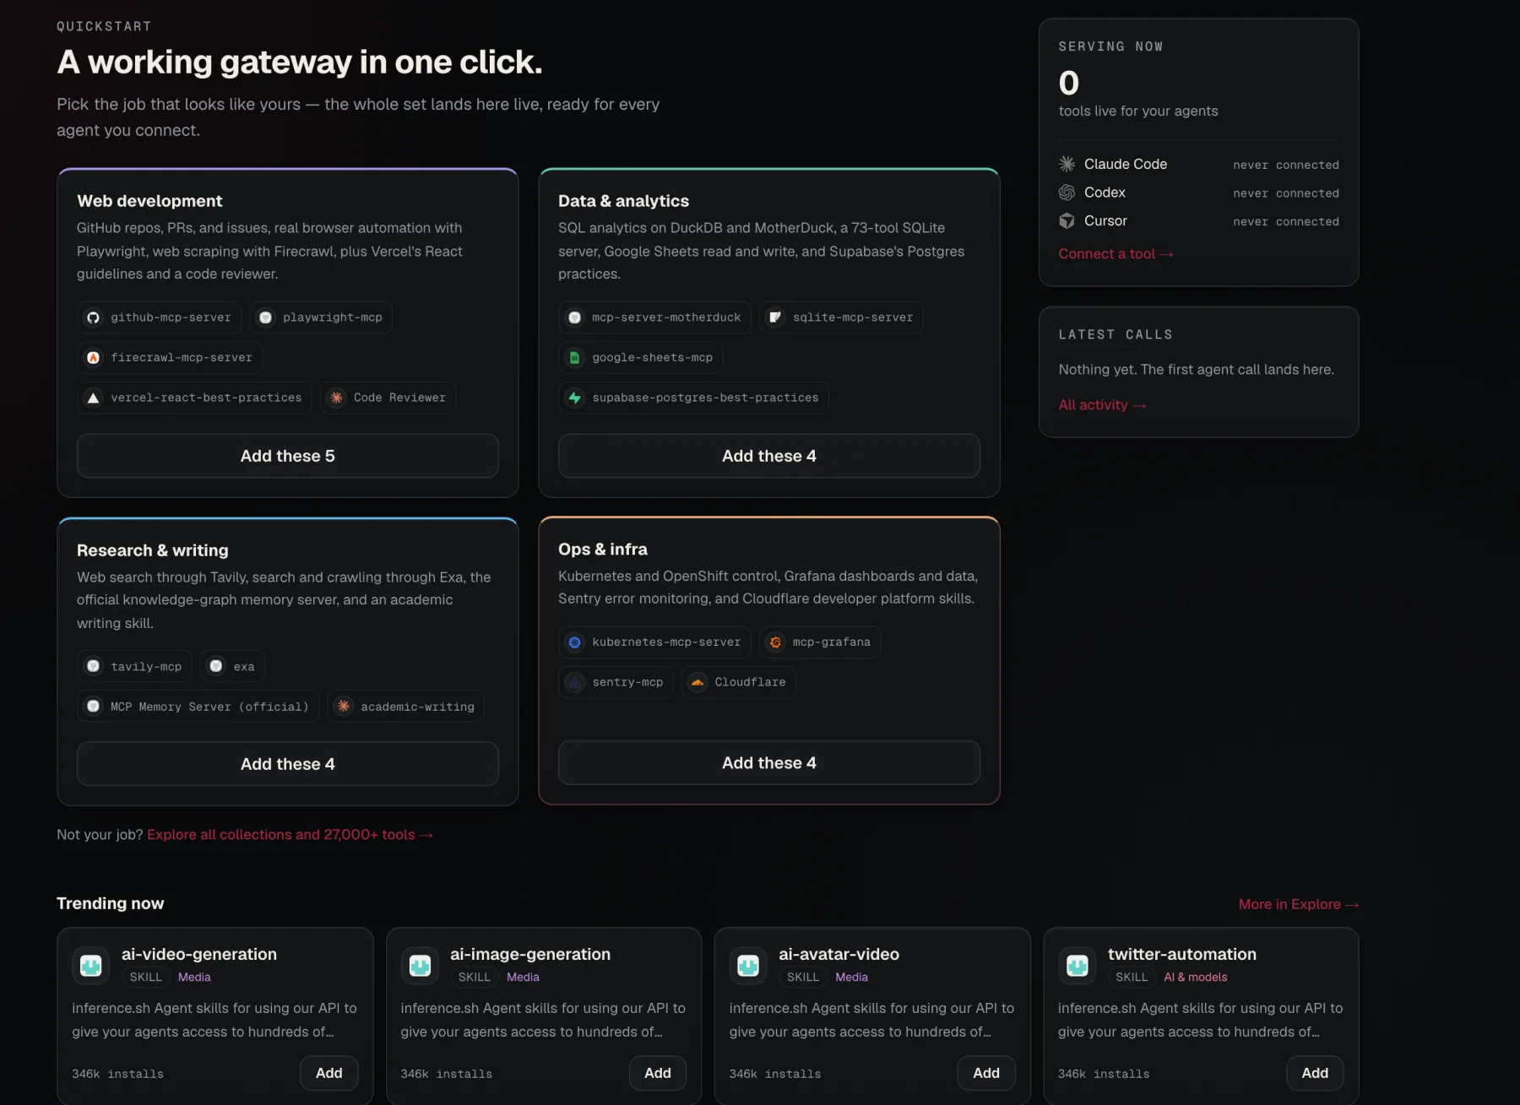Click 346k installs on ai-image-generation card

point(447,1074)
